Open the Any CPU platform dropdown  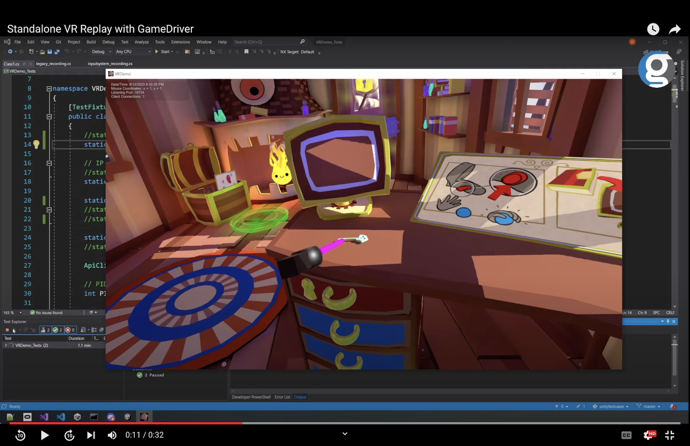133,52
